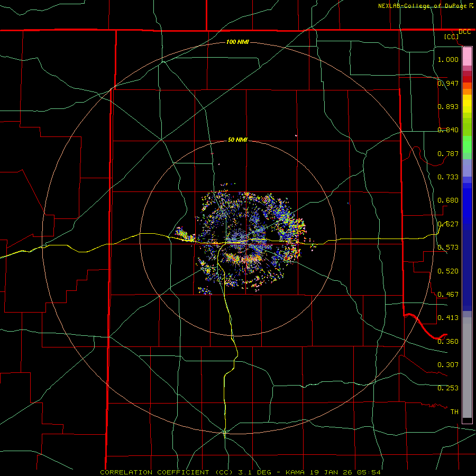476x476 pixels.
Task: Click the 'TH' threshold label
Action: tap(454, 412)
